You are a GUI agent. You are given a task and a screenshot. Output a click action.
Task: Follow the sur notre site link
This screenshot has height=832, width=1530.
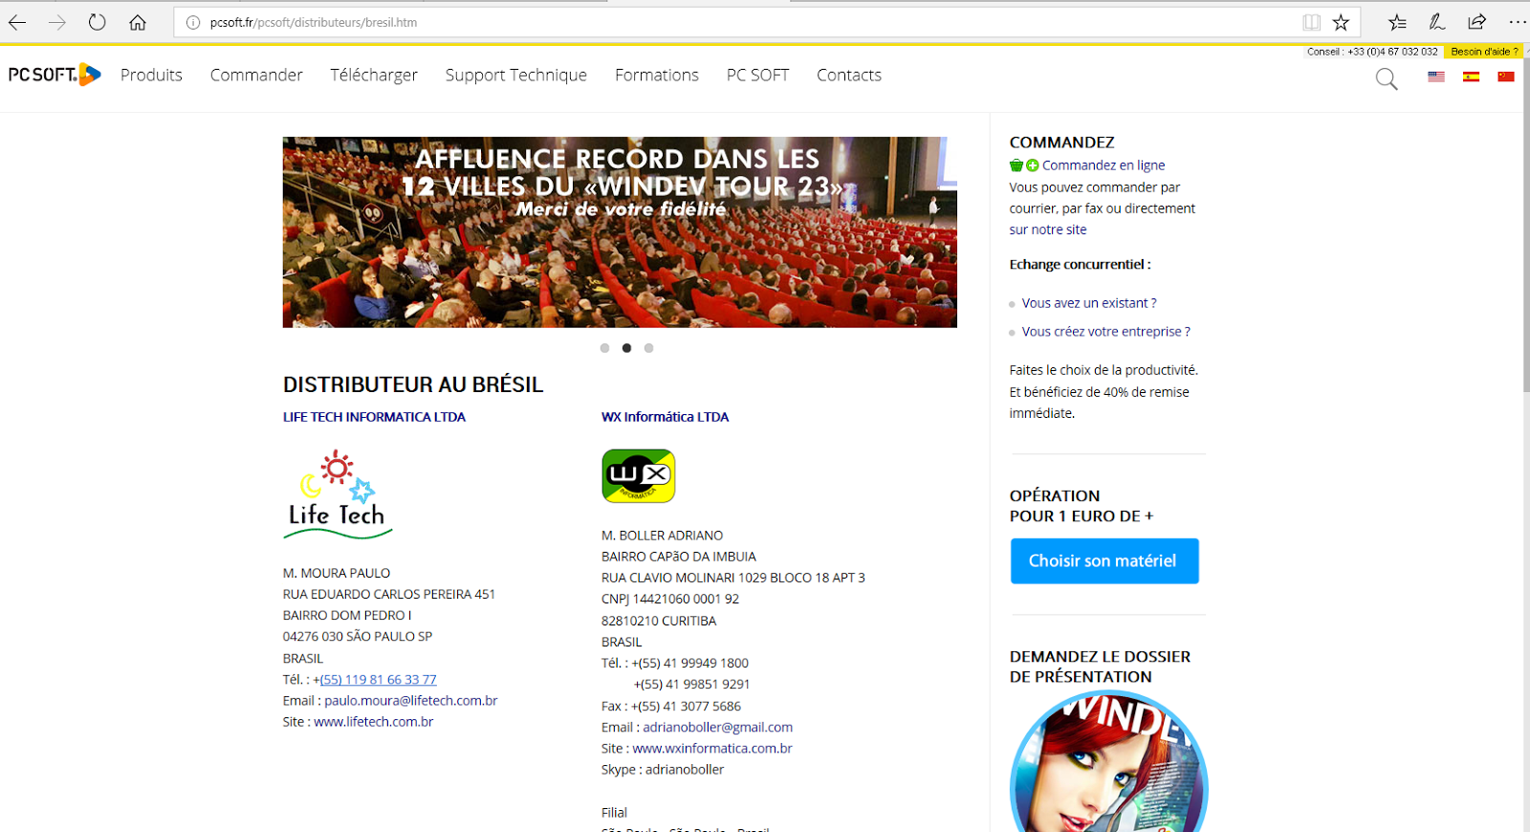pos(1048,230)
